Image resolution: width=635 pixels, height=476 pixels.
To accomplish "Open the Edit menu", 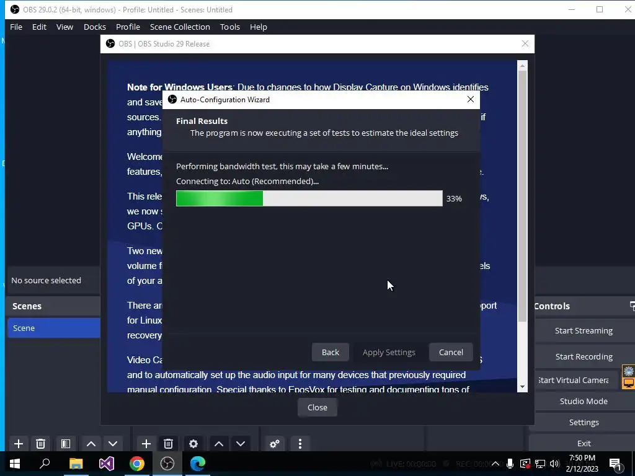I will (x=39, y=27).
